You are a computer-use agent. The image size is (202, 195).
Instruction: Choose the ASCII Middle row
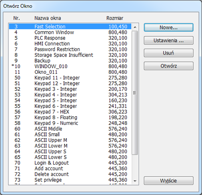coord(70,129)
